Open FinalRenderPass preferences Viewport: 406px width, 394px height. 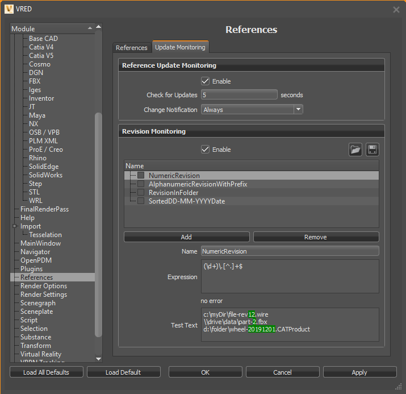coord(44,209)
